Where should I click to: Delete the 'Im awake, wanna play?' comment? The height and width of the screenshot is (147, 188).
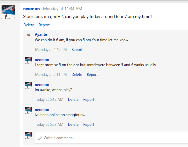point(73,100)
